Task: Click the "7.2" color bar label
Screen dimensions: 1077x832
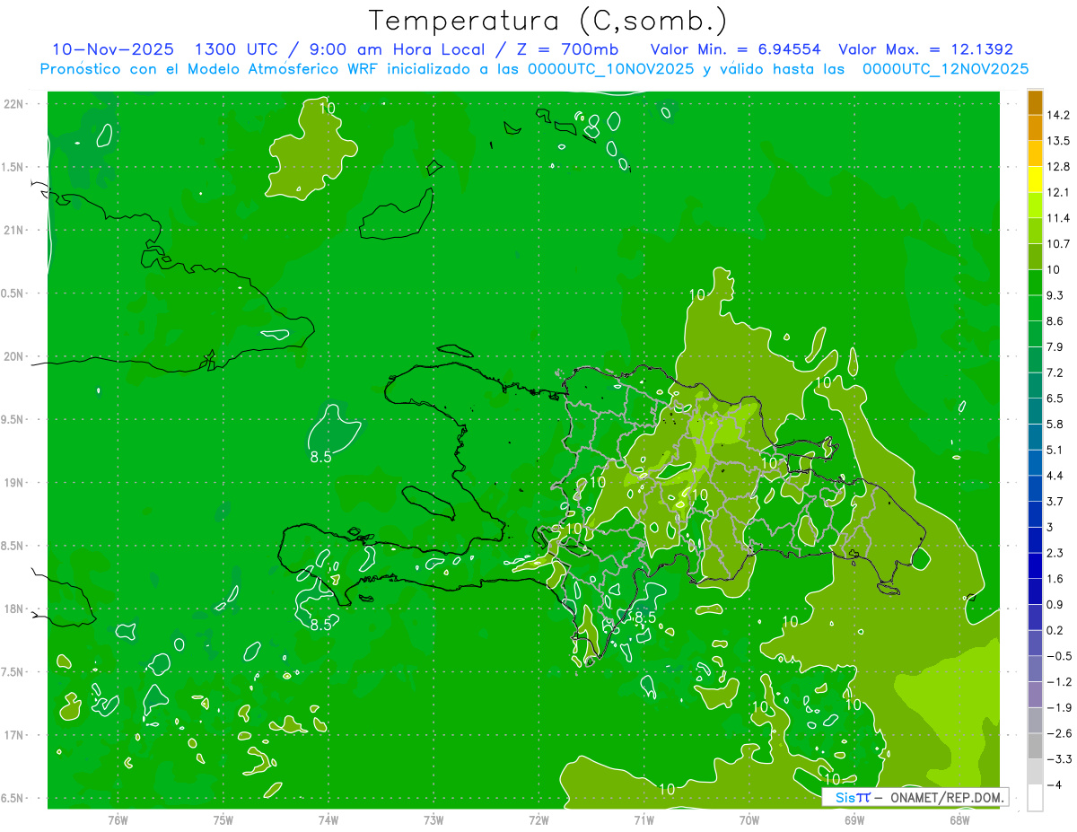Action: pos(1055,372)
